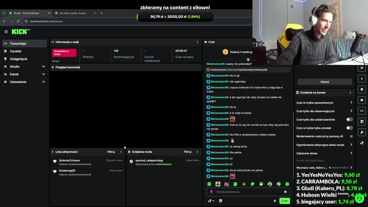Select the QuinnieCrimson activity entry
The image size is (368, 207).
tap(88, 162)
